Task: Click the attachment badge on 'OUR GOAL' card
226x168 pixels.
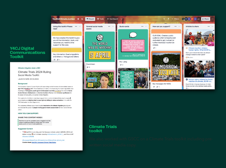Action: [155, 48]
